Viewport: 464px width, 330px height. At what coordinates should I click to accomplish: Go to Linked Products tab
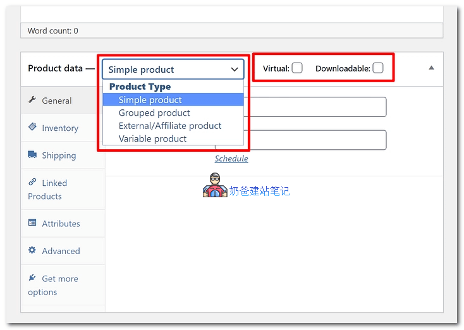click(x=63, y=190)
